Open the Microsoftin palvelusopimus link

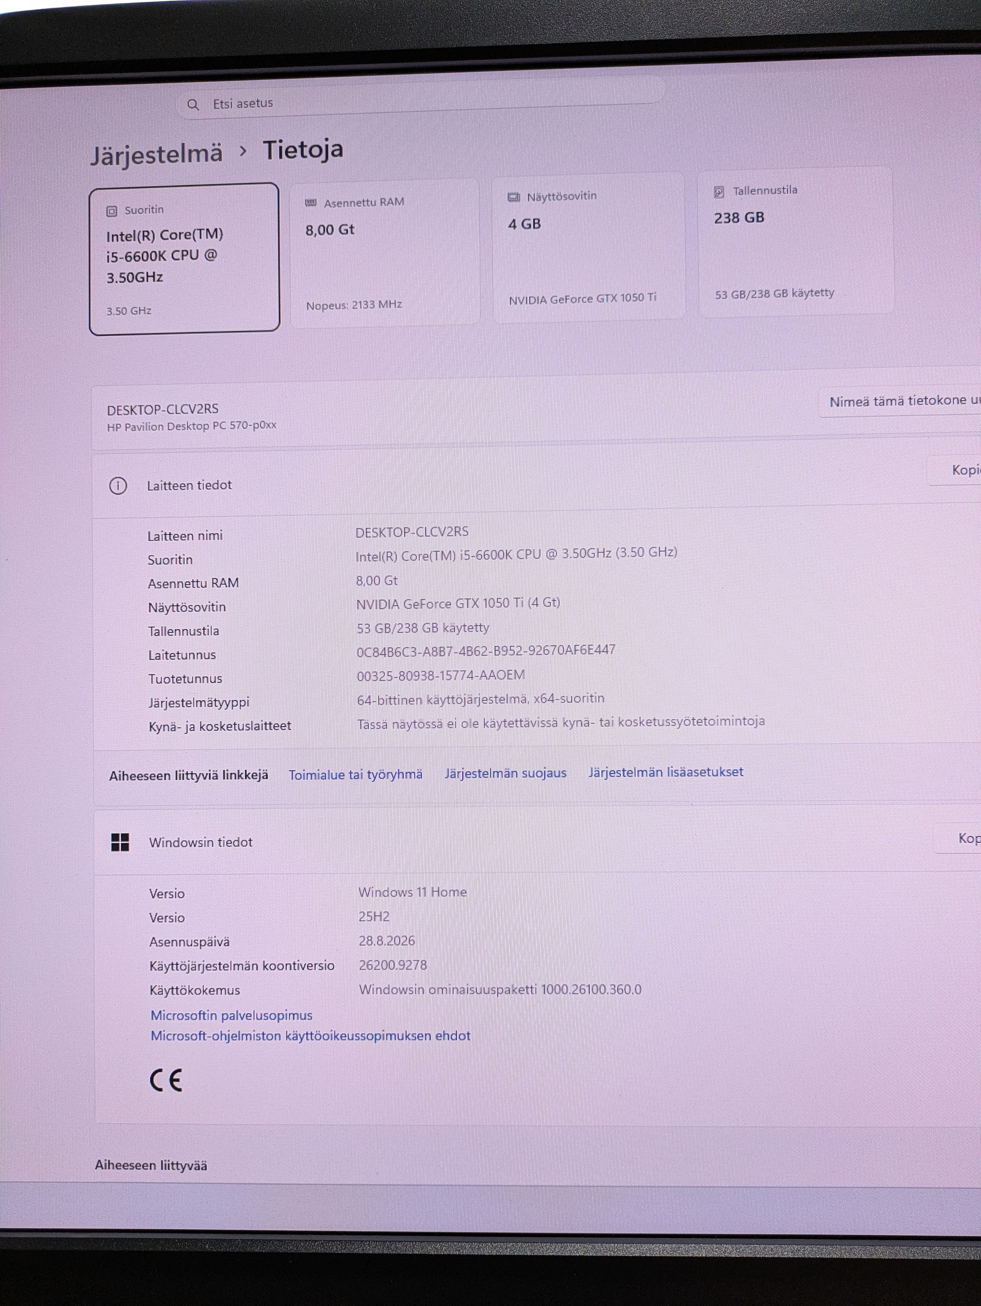[x=231, y=1015]
